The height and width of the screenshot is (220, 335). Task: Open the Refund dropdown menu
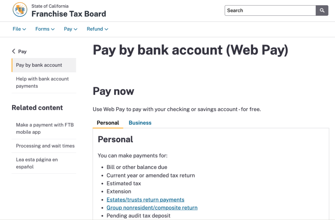97,29
